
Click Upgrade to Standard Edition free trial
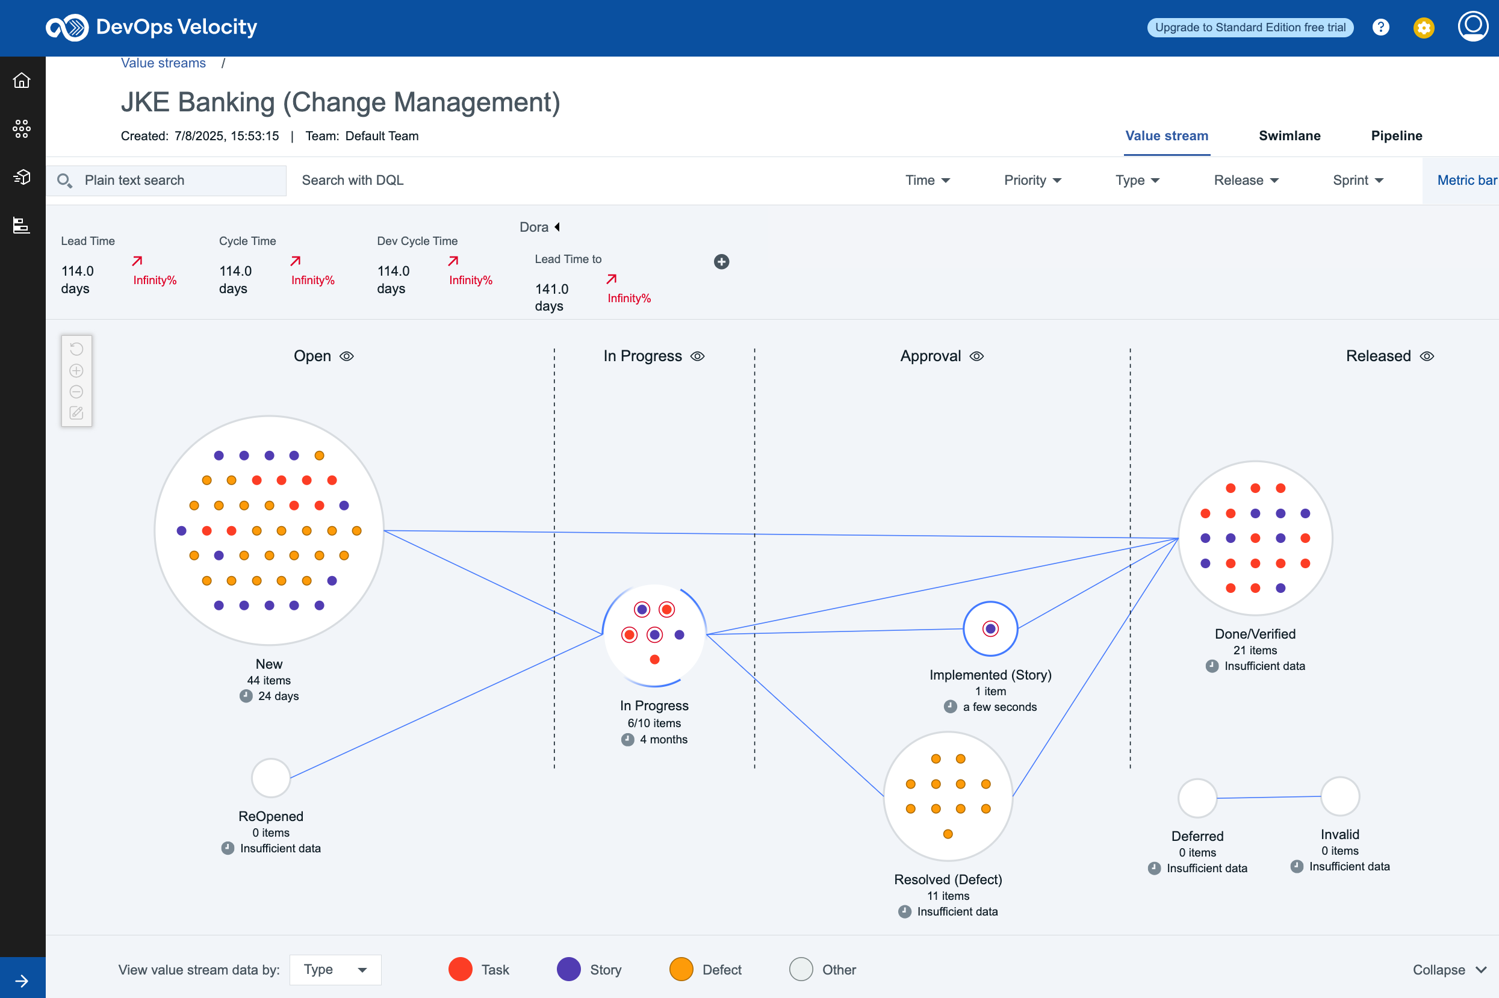tap(1250, 27)
